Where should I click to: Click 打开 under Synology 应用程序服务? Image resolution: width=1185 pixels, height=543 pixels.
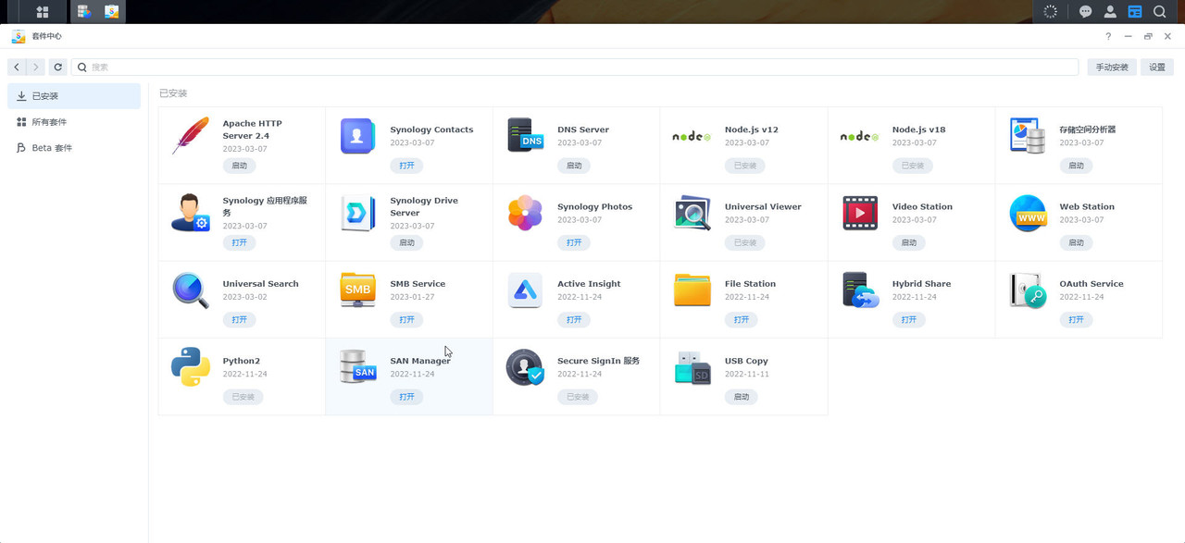pos(240,242)
